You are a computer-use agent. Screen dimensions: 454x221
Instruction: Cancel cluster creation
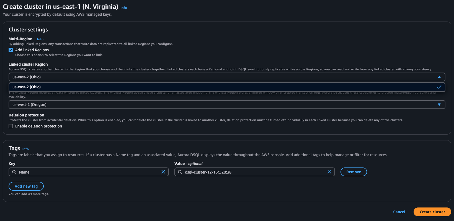pyautogui.click(x=399, y=212)
